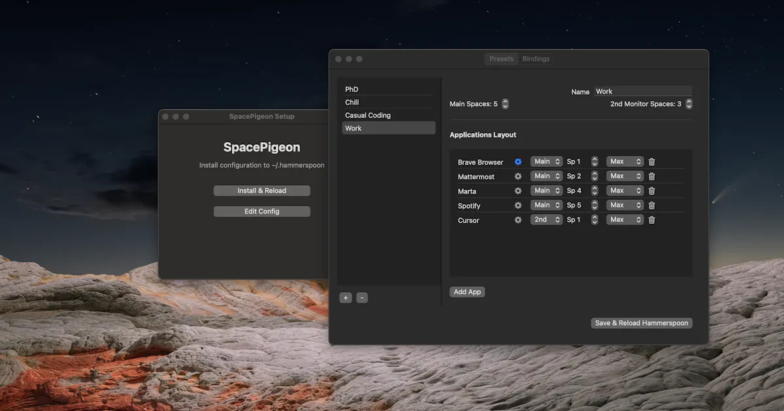Select the Chill preset
Viewport: 784px width, 411px height.
pyautogui.click(x=389, y=102)
